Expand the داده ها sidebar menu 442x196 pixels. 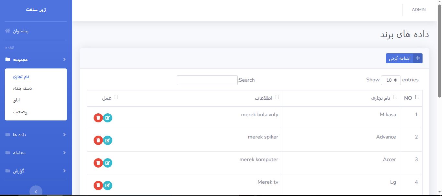coord(36,135)
